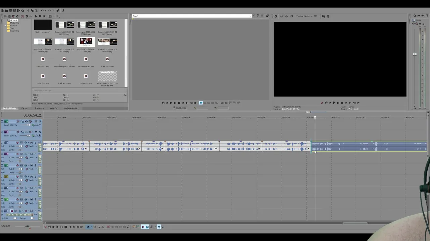The height and width of the screenshot is (241, 430).
Task: Play from the Video Preview transport
Action: pyautogui.click(x=334, y=103)
